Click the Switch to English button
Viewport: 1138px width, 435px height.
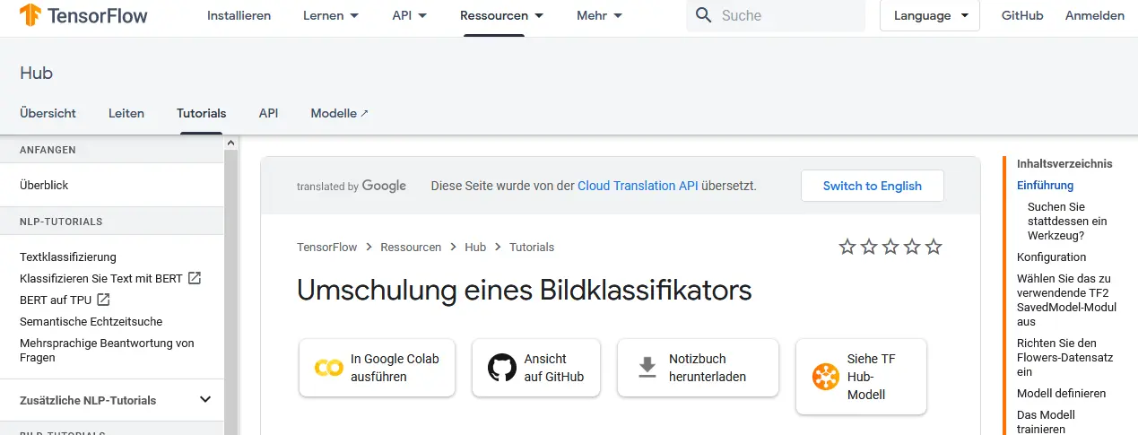[x=872, y=186]
